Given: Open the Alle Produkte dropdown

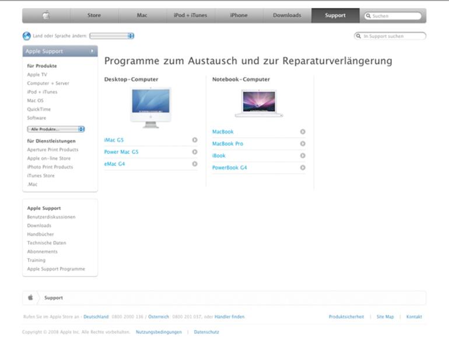Looking at the screenshot, I should pyautogui.click(x=56, y=129).
